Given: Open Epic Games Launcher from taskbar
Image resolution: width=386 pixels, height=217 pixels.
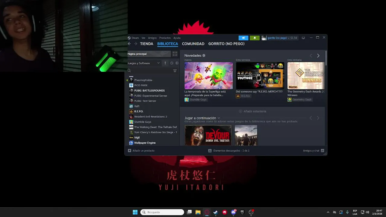Looking at the screenshot, I should 242,212.
